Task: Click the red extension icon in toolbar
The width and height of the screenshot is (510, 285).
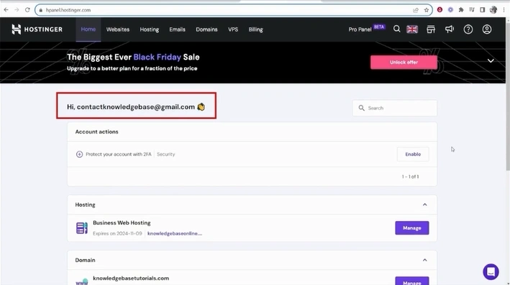Action: click(x=440, y=10)
